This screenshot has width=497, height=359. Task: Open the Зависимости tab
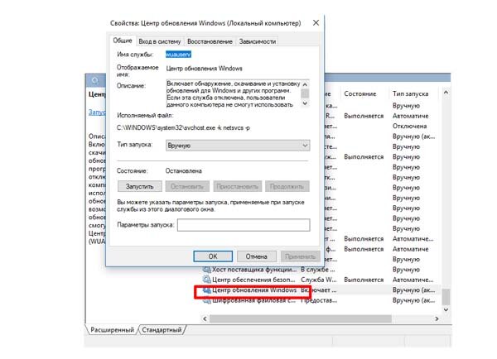point(257,41)
